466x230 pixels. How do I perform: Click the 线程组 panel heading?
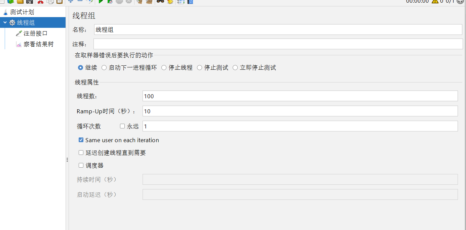click(84, 16)
